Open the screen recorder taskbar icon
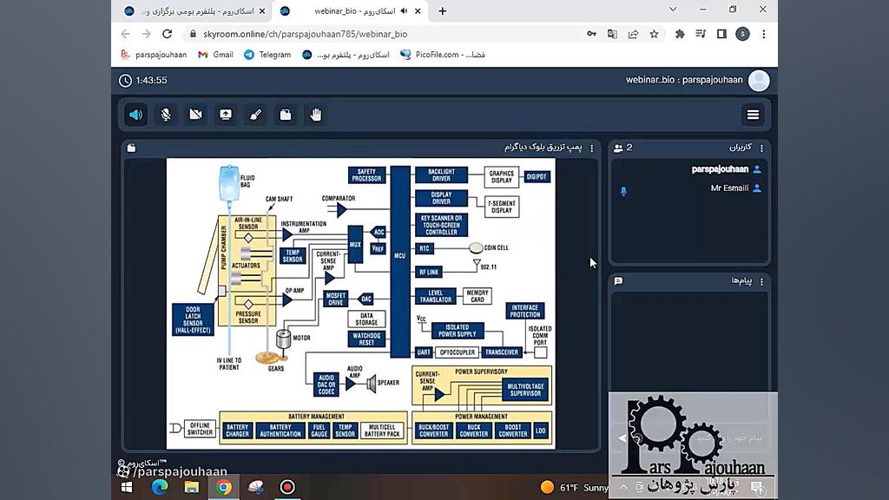This screenshot has height=500, width=889. [x=287, y=487]
